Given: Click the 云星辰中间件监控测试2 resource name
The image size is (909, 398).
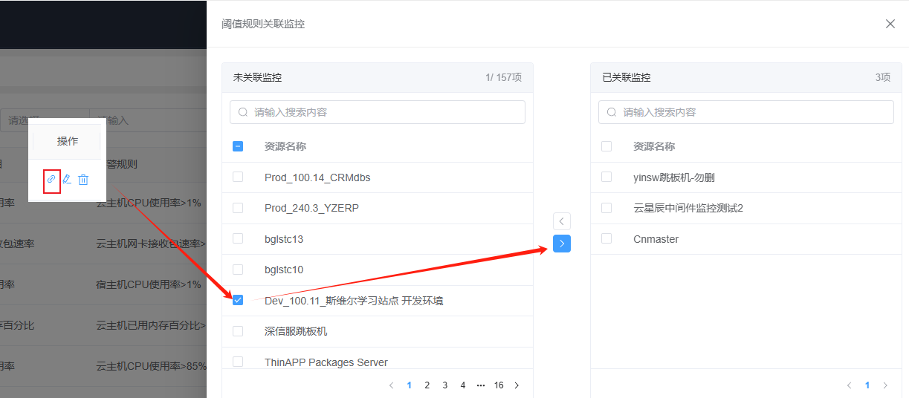Looking at the screenshot, I should pyautogui.click(x=688, y=208).
